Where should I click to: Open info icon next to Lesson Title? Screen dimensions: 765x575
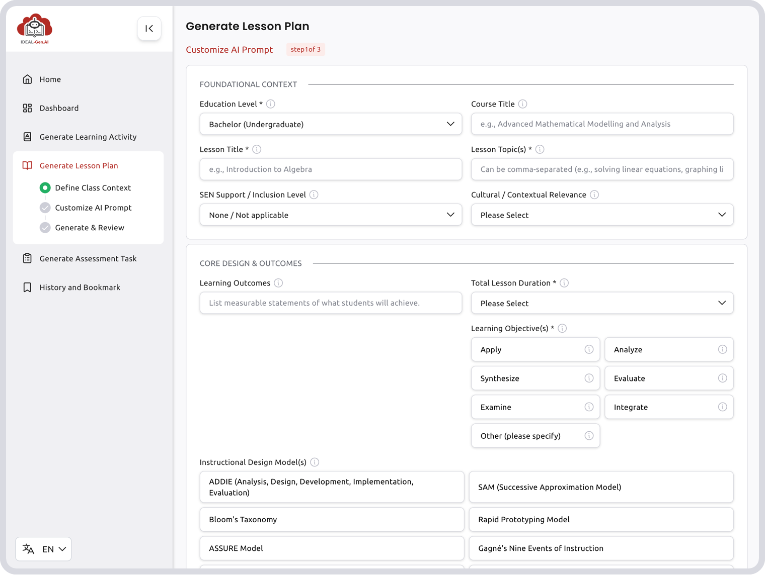click(257, 149)
